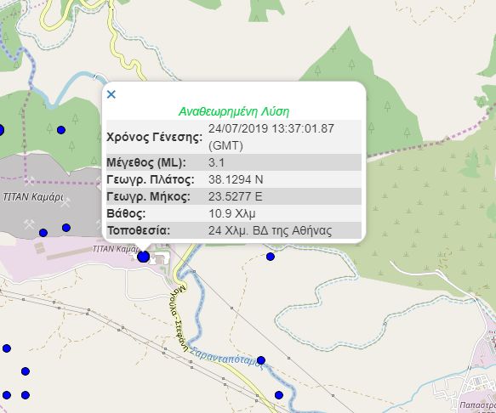This screenshot has width=496, height=413.
Task: Click the large selected epicenter marker under the popup pointer
Action: pos(143,257)
